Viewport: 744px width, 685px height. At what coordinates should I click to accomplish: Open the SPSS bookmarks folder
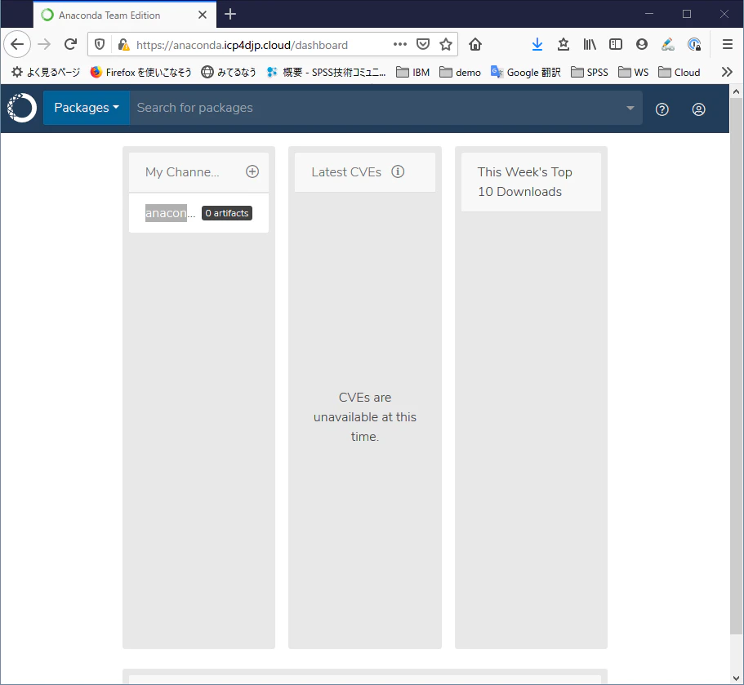pos(590,72)
